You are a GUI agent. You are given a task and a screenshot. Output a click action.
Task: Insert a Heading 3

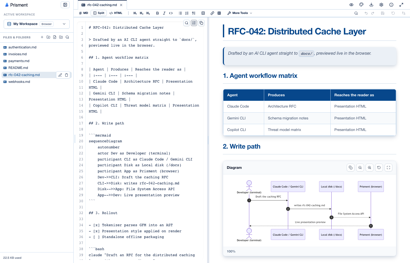point(148,13)
